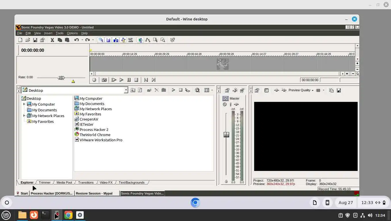Click the Master volume fader handle
Screen dimensions: 391x221
[x=226, y=135]
